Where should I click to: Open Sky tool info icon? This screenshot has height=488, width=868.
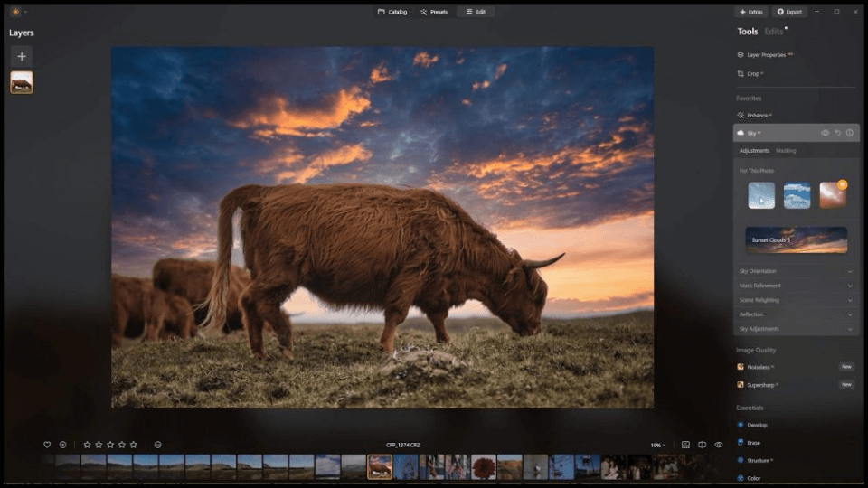850,133
